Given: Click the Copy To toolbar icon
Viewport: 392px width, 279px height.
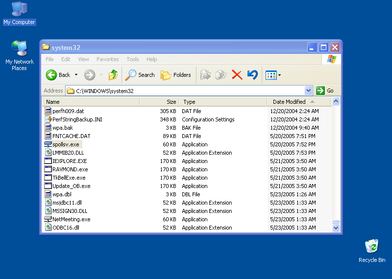Looking at the screenshot, I should pos(221,75).
